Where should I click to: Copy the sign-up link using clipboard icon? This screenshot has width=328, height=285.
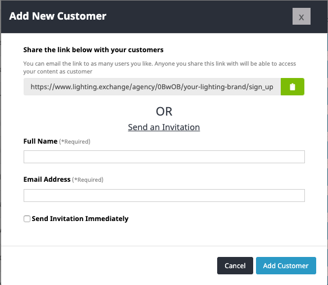292,87
